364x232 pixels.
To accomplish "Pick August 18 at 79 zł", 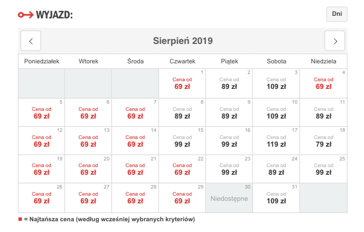I will (323, 141).
